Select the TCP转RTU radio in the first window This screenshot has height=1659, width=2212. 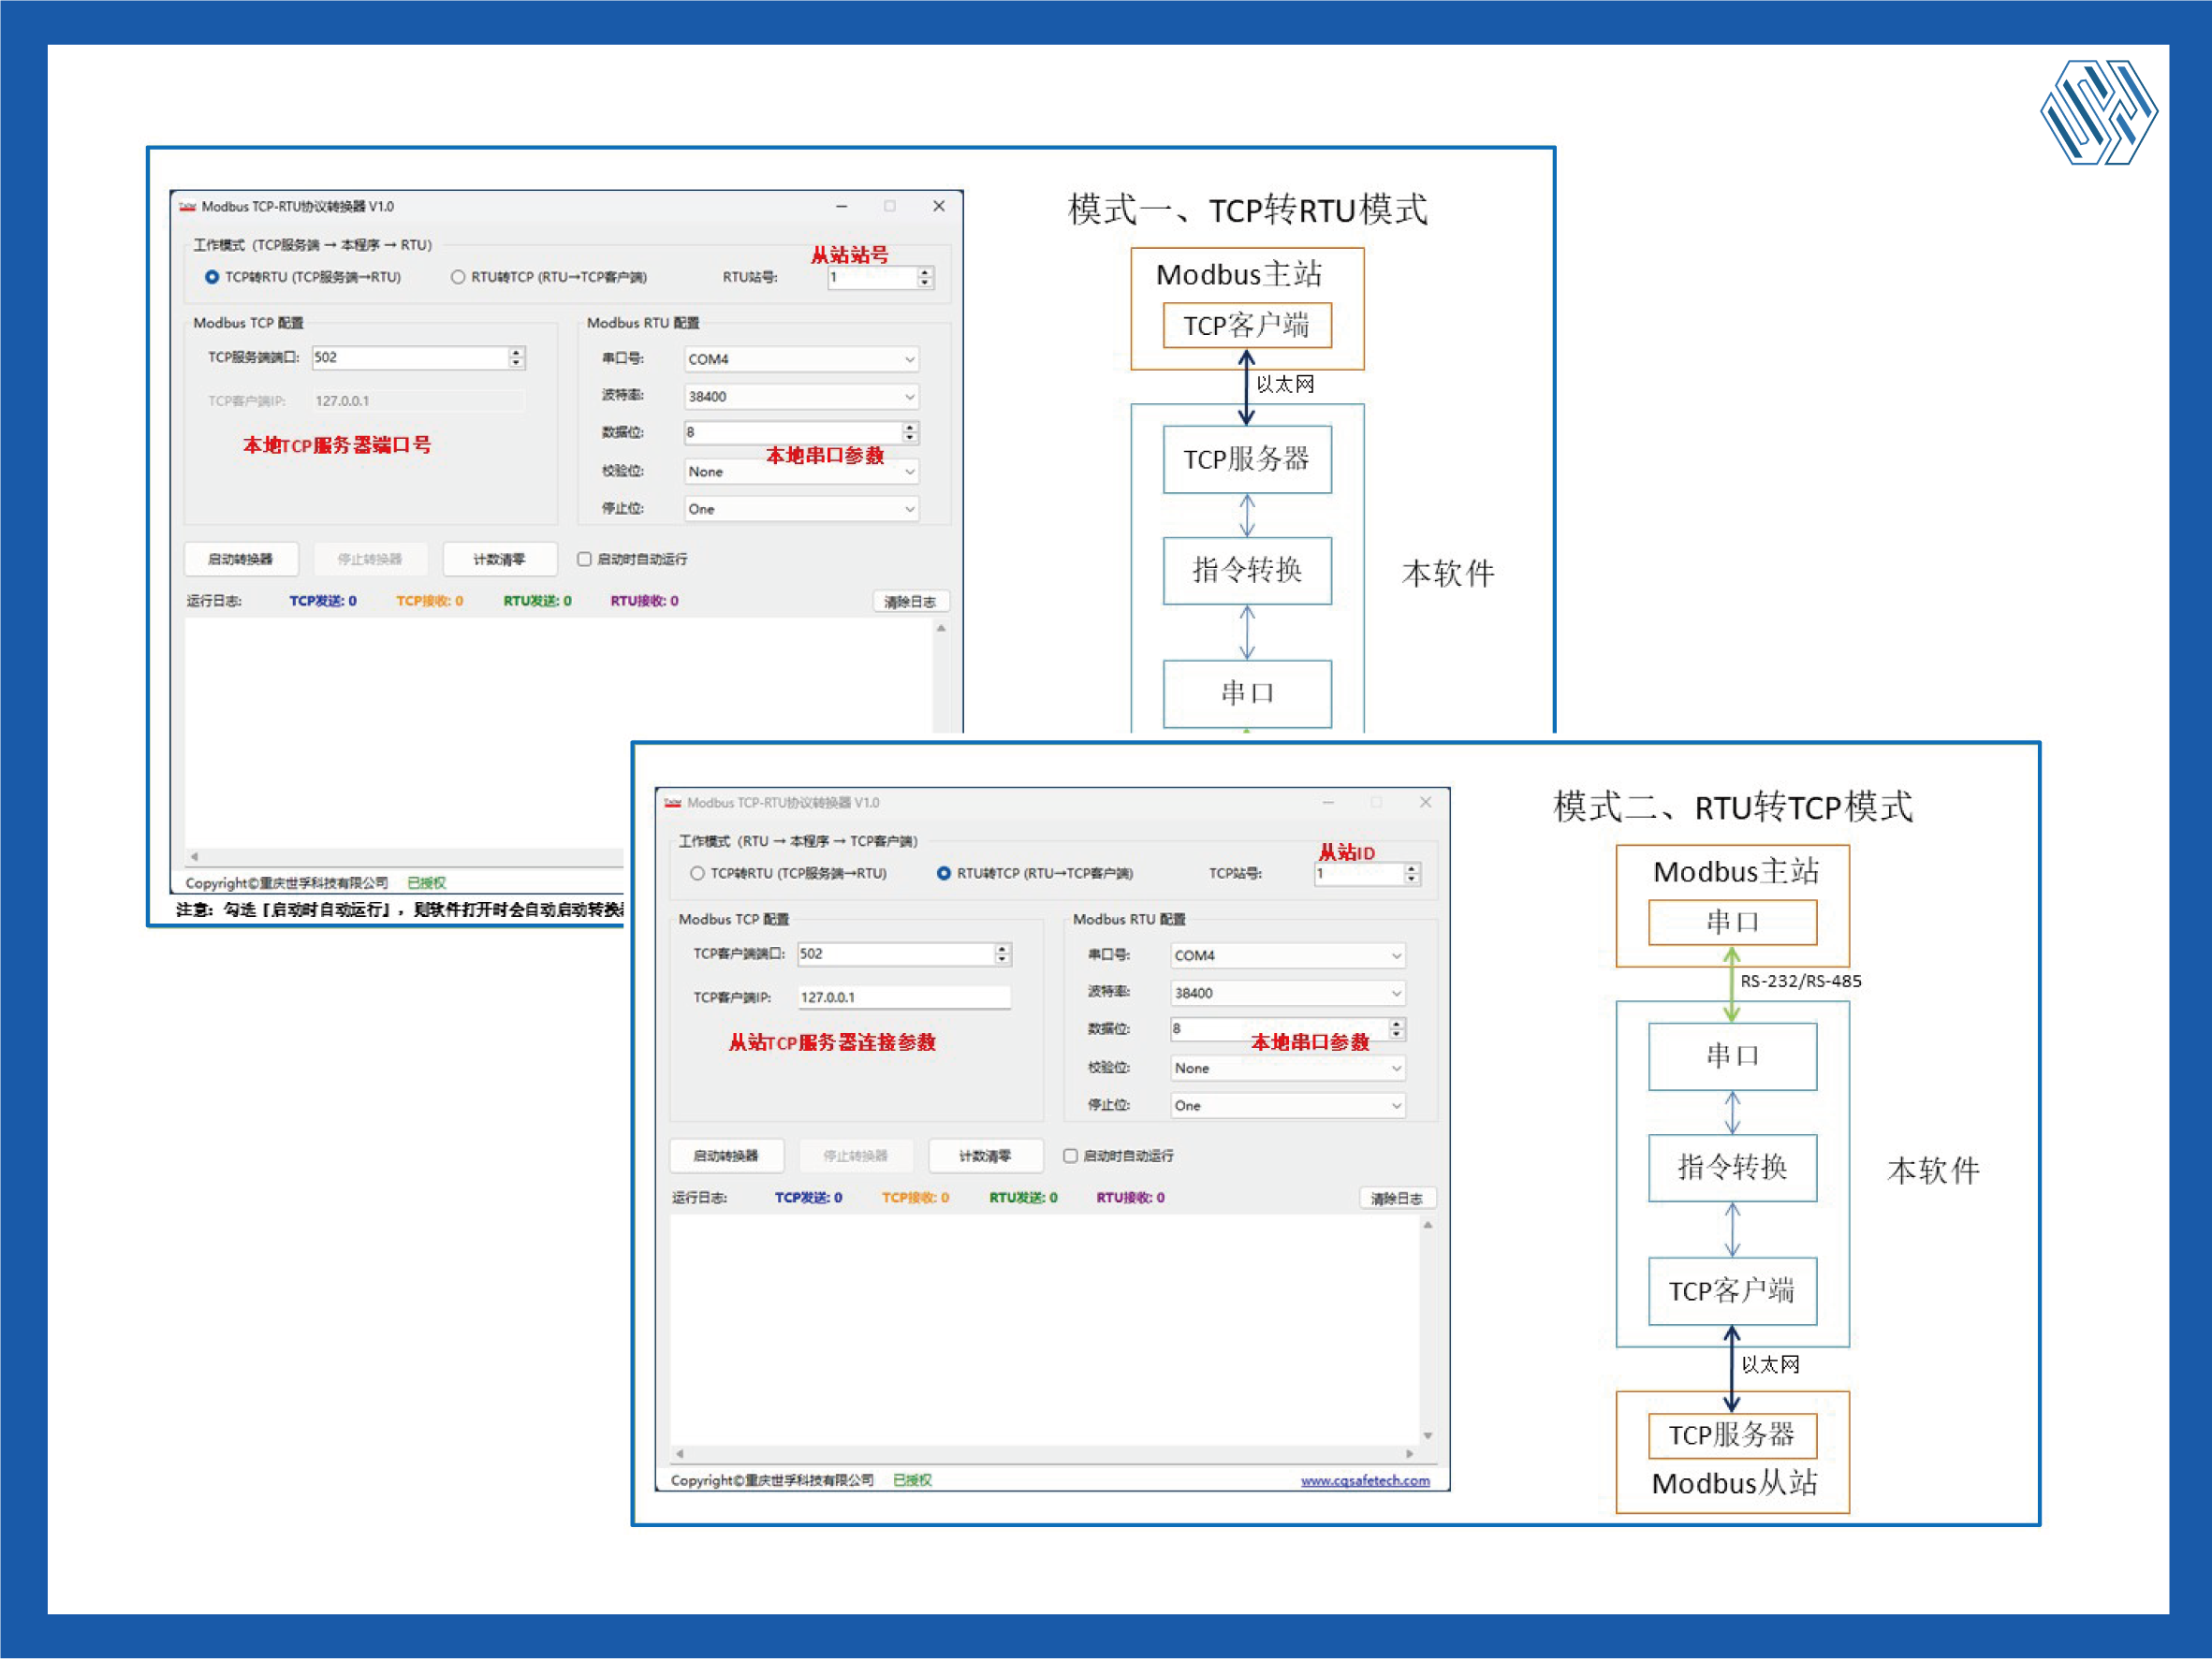[x=212, y=277]
